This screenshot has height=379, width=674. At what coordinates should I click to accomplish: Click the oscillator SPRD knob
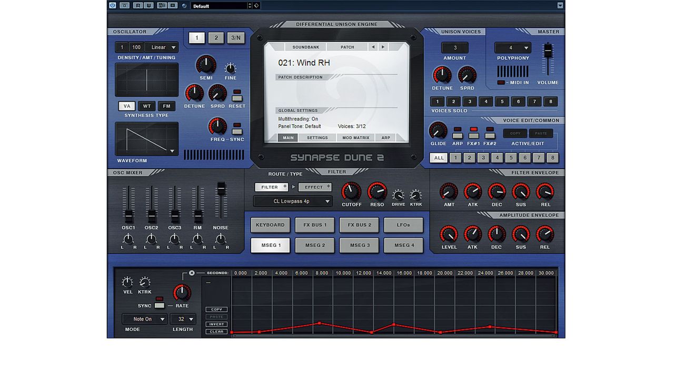click(217, 94)
